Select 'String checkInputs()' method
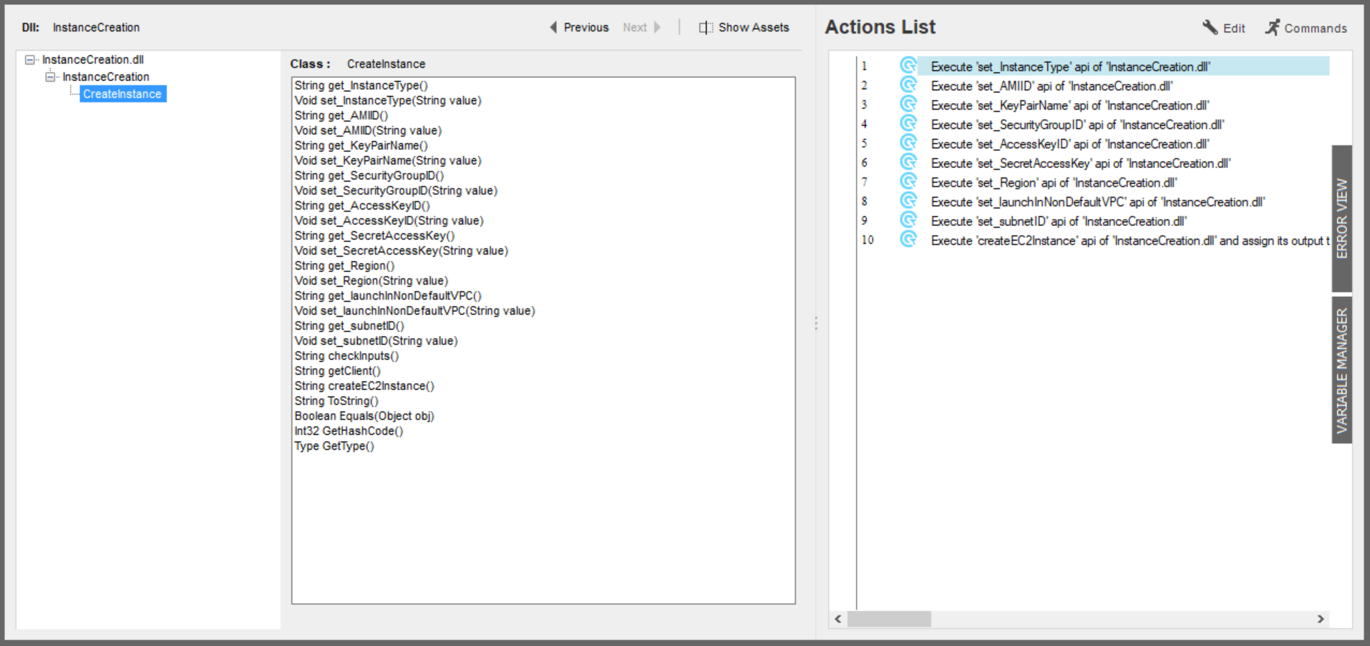 (x=346, y=356)
